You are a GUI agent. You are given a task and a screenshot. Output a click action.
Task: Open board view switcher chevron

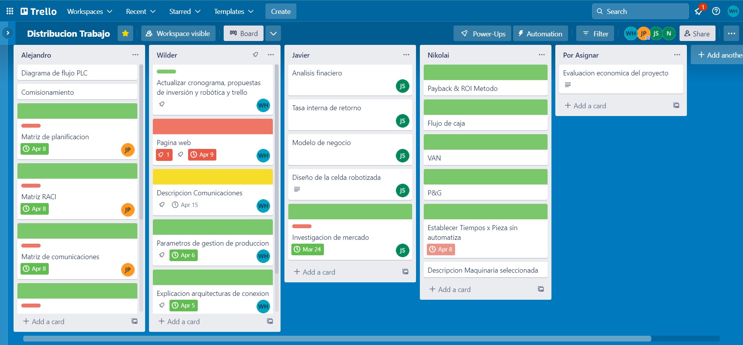273,34
